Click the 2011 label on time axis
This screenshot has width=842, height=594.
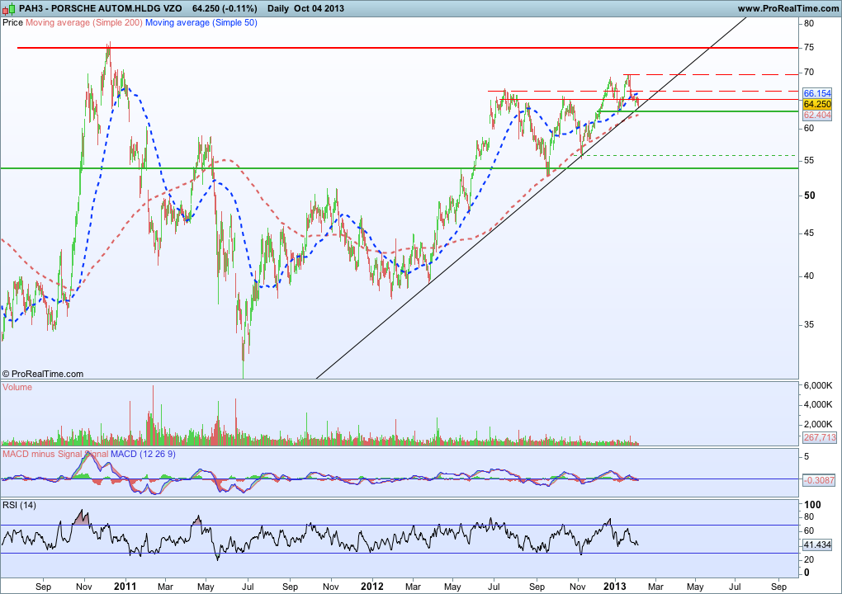125,587
